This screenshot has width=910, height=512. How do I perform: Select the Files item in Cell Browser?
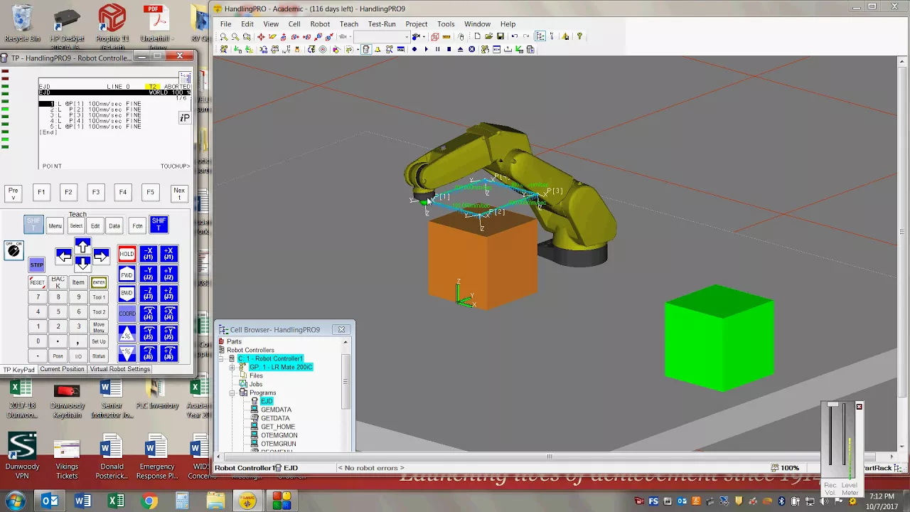tap(256, 375)
